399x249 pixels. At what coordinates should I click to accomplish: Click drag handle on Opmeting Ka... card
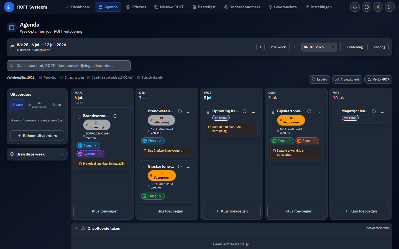point(208,112)
